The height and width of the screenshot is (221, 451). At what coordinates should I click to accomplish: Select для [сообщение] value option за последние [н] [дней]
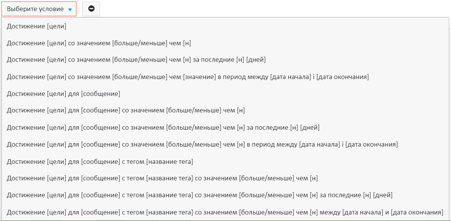163,128
